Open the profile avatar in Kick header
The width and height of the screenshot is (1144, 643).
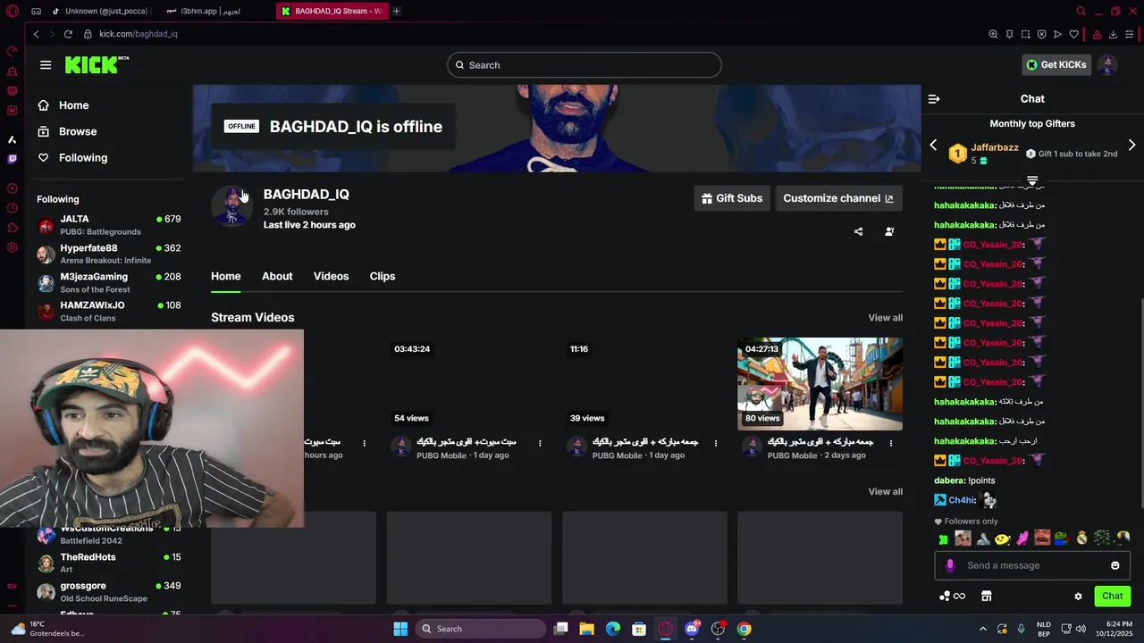(1107, 64)
